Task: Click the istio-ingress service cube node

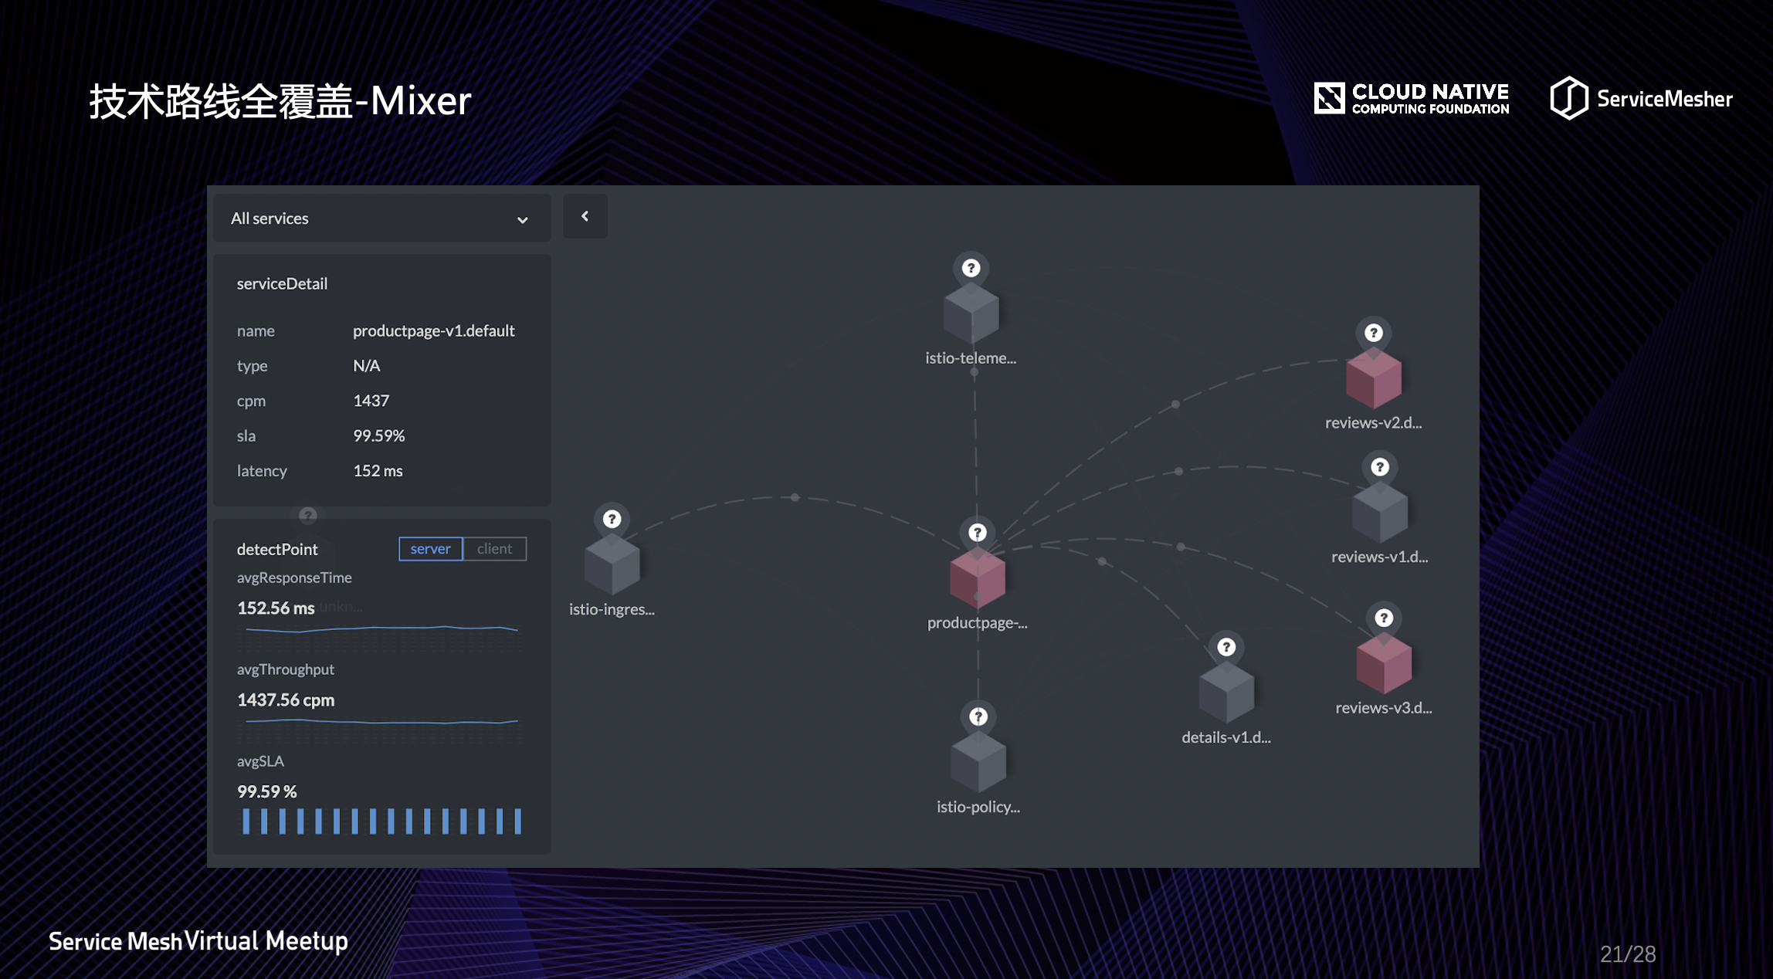Action: [x=612, y=565]
